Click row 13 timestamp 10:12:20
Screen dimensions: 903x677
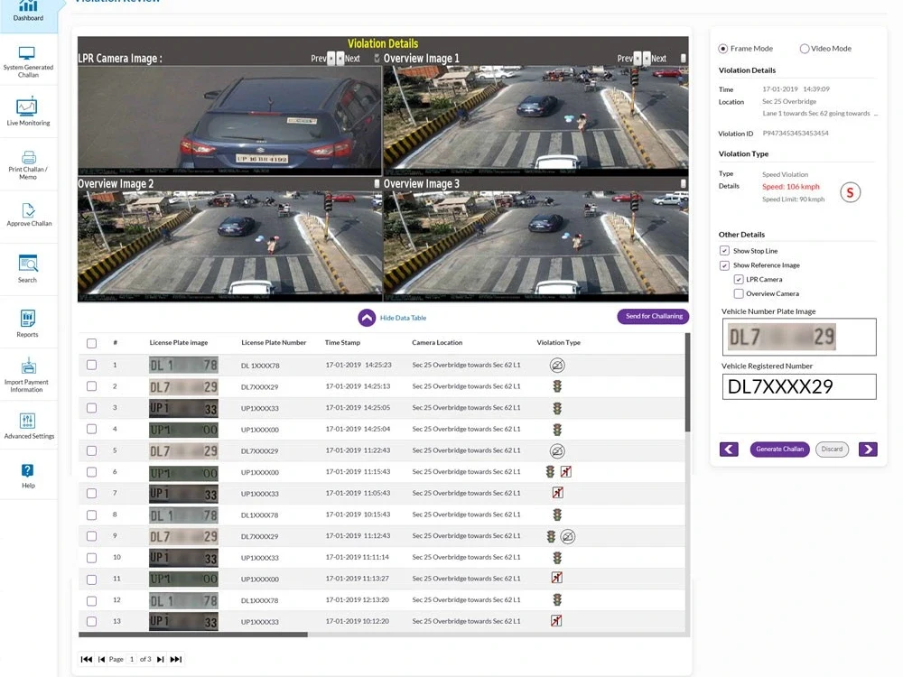(357, 621)
